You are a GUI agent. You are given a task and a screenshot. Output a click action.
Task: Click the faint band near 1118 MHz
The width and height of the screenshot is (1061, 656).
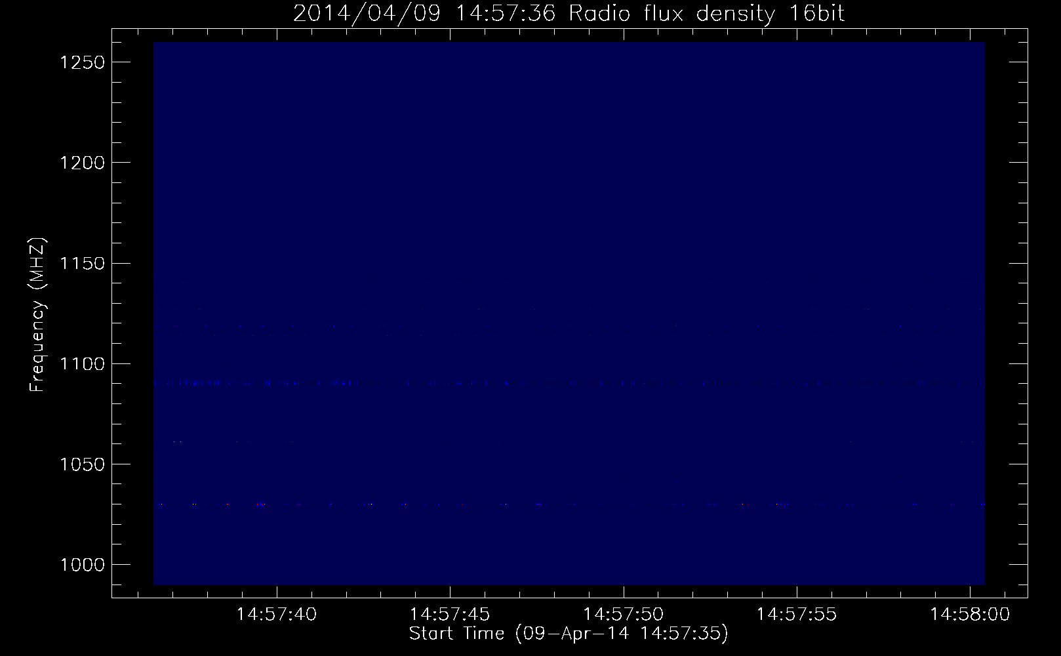pos(569,326)
